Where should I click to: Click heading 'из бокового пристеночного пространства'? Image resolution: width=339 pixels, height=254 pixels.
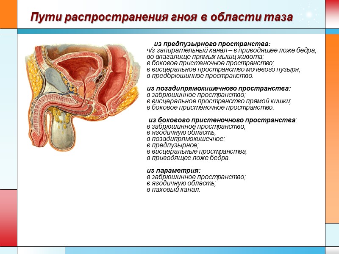coord(222,120)
